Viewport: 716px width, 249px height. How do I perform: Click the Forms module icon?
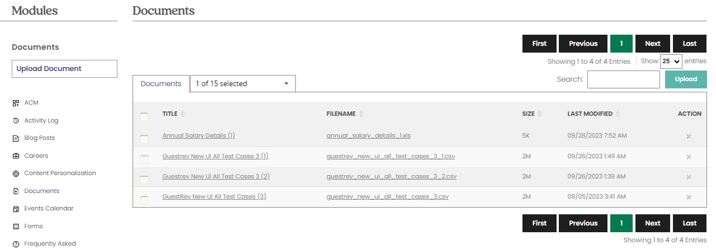point(16,226)
